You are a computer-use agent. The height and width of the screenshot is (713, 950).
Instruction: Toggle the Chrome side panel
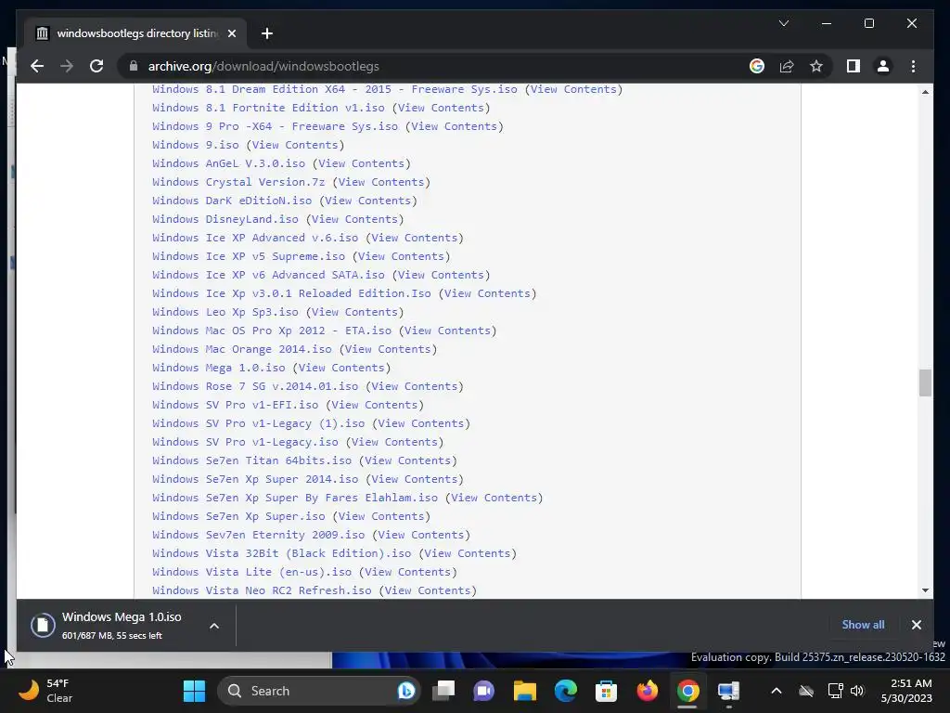(x=854, y=66)
